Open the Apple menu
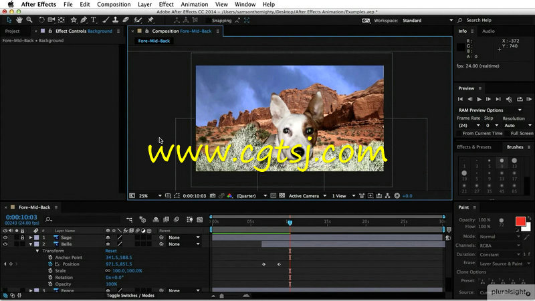 tap(11, 5)
